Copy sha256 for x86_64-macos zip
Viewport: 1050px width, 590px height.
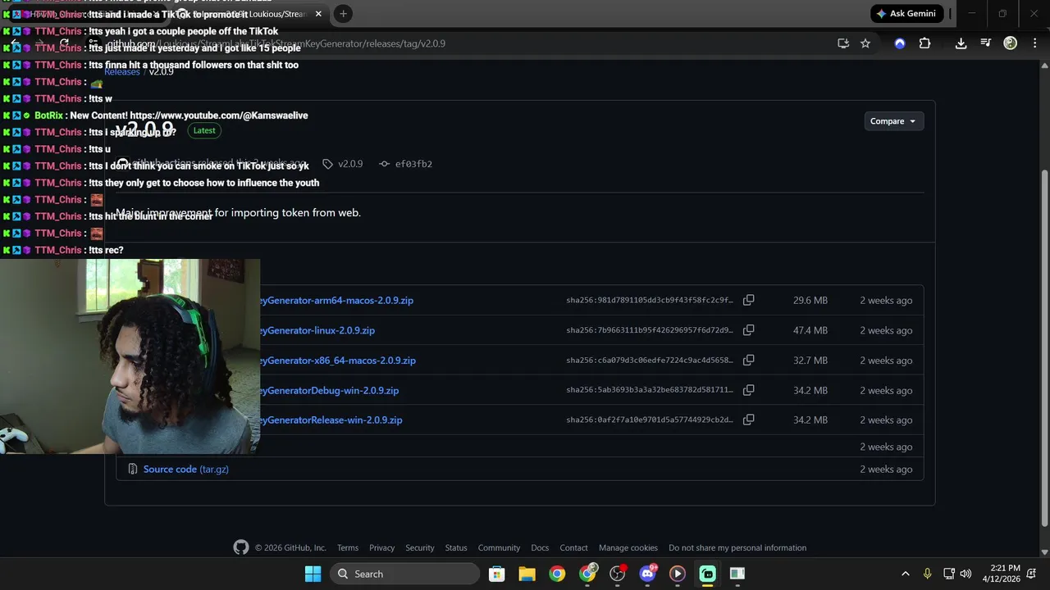tap(748, 361)
